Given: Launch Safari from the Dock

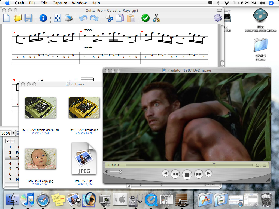Looking at the screenshot, I should (x=43, y=199).
